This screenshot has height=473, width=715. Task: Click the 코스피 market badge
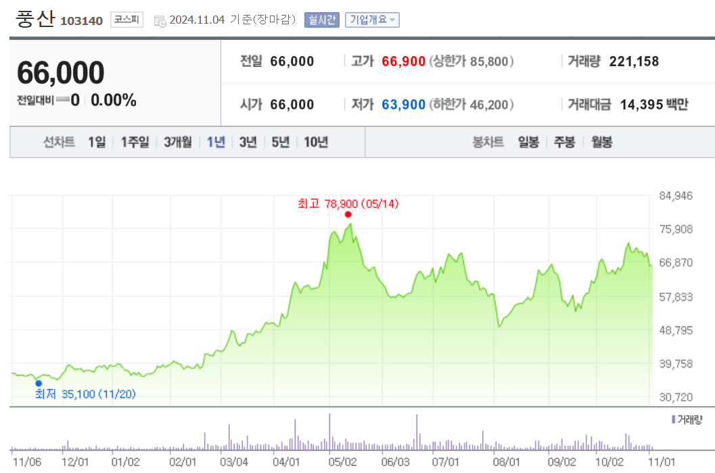pos(126,20)
